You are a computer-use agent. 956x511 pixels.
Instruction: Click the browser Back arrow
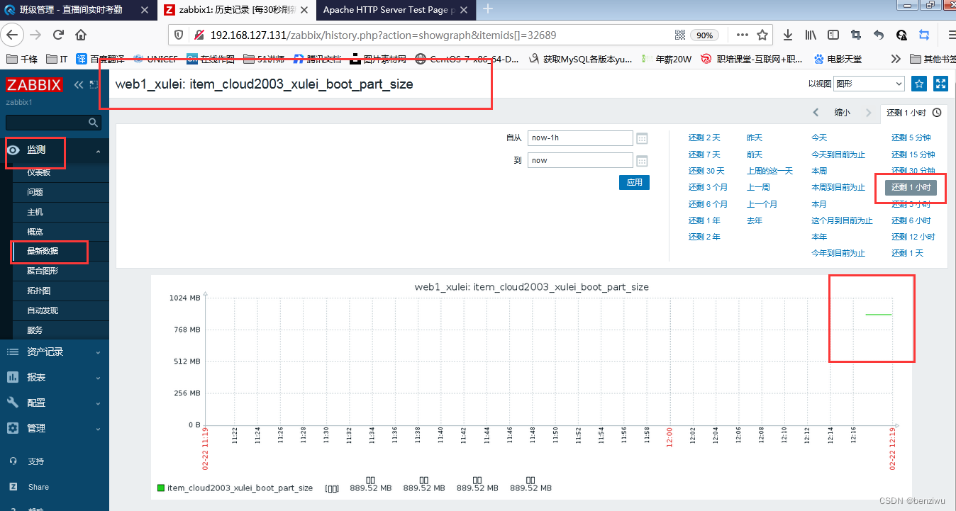(x=13, y=35)
